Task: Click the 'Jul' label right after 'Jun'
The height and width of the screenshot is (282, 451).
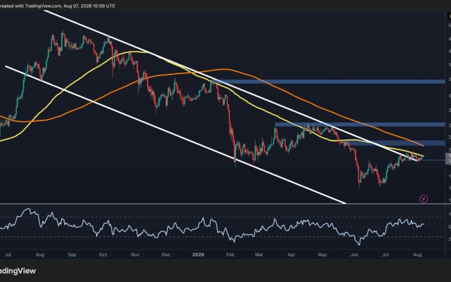Action: (x=386, y=255)
